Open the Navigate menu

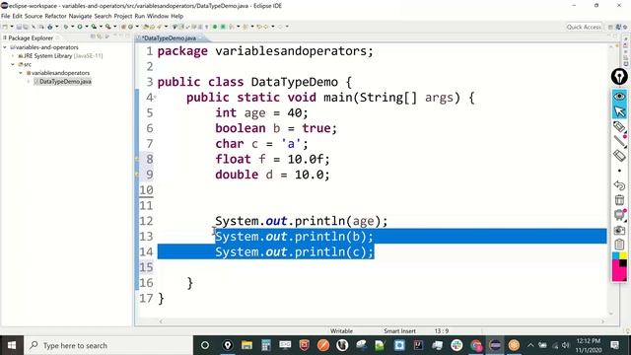(81, 16)
